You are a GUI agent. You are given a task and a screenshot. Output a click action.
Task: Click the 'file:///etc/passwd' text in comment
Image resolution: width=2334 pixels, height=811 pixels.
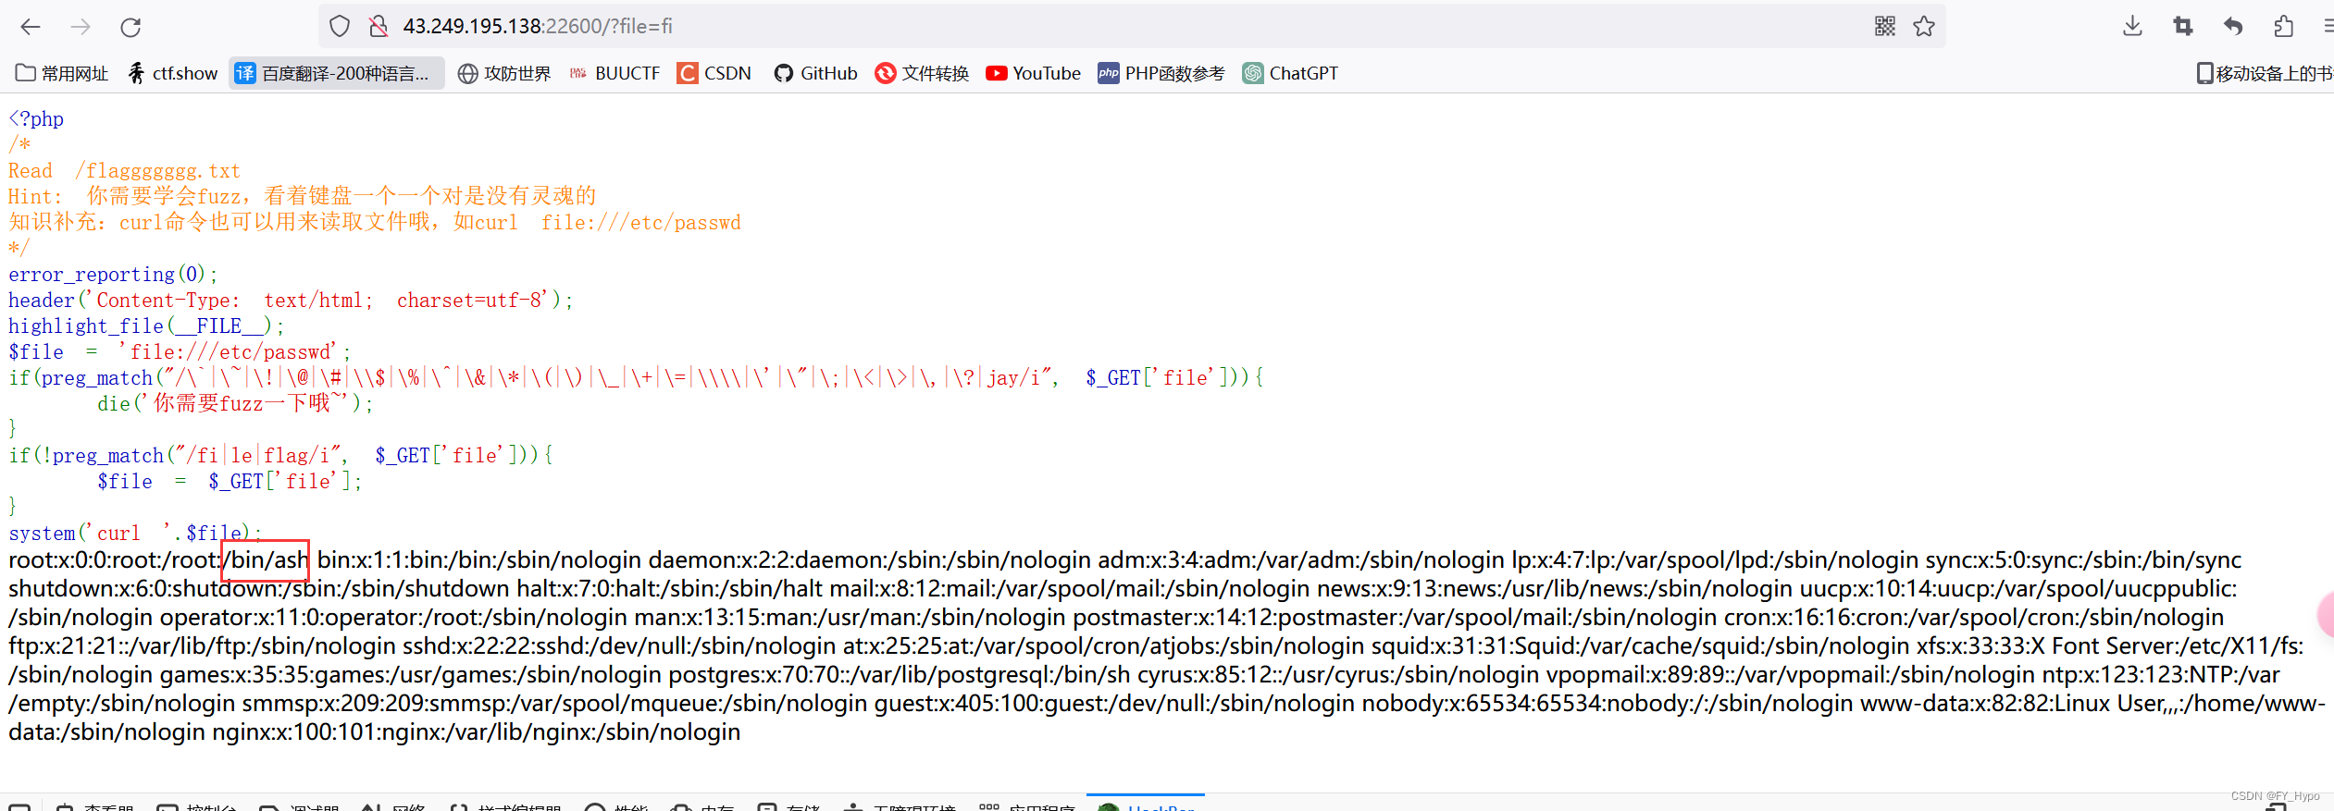(x=640, y=222)
